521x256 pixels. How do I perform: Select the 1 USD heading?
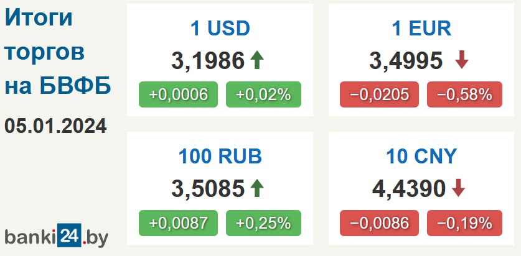pos(220,28)
